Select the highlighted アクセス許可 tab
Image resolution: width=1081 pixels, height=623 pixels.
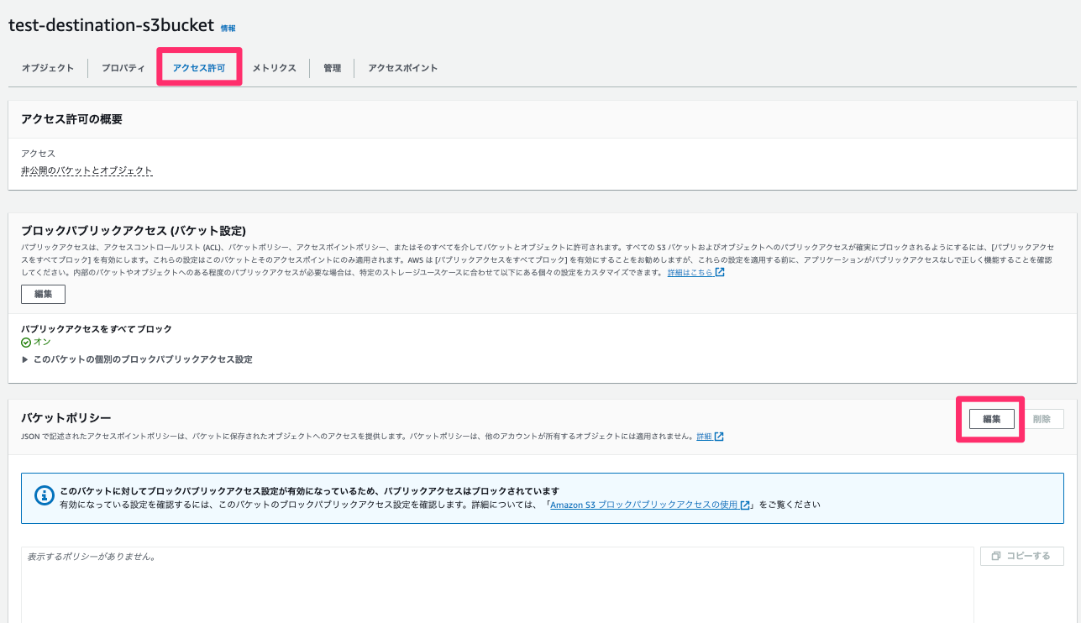tap(198, 67)
